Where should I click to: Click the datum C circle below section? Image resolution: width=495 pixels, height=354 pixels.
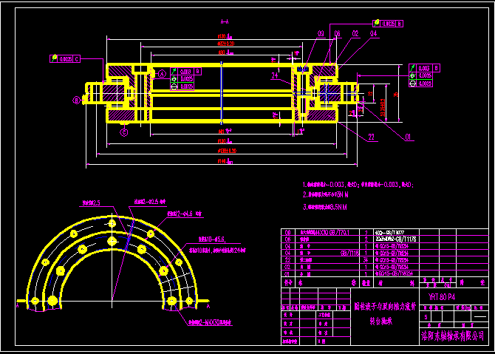point(124,132)
